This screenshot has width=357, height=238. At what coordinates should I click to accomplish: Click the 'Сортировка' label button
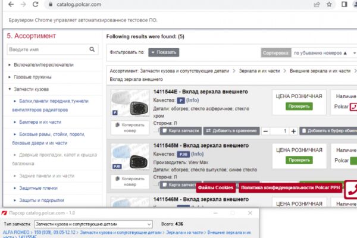(275, 53)
